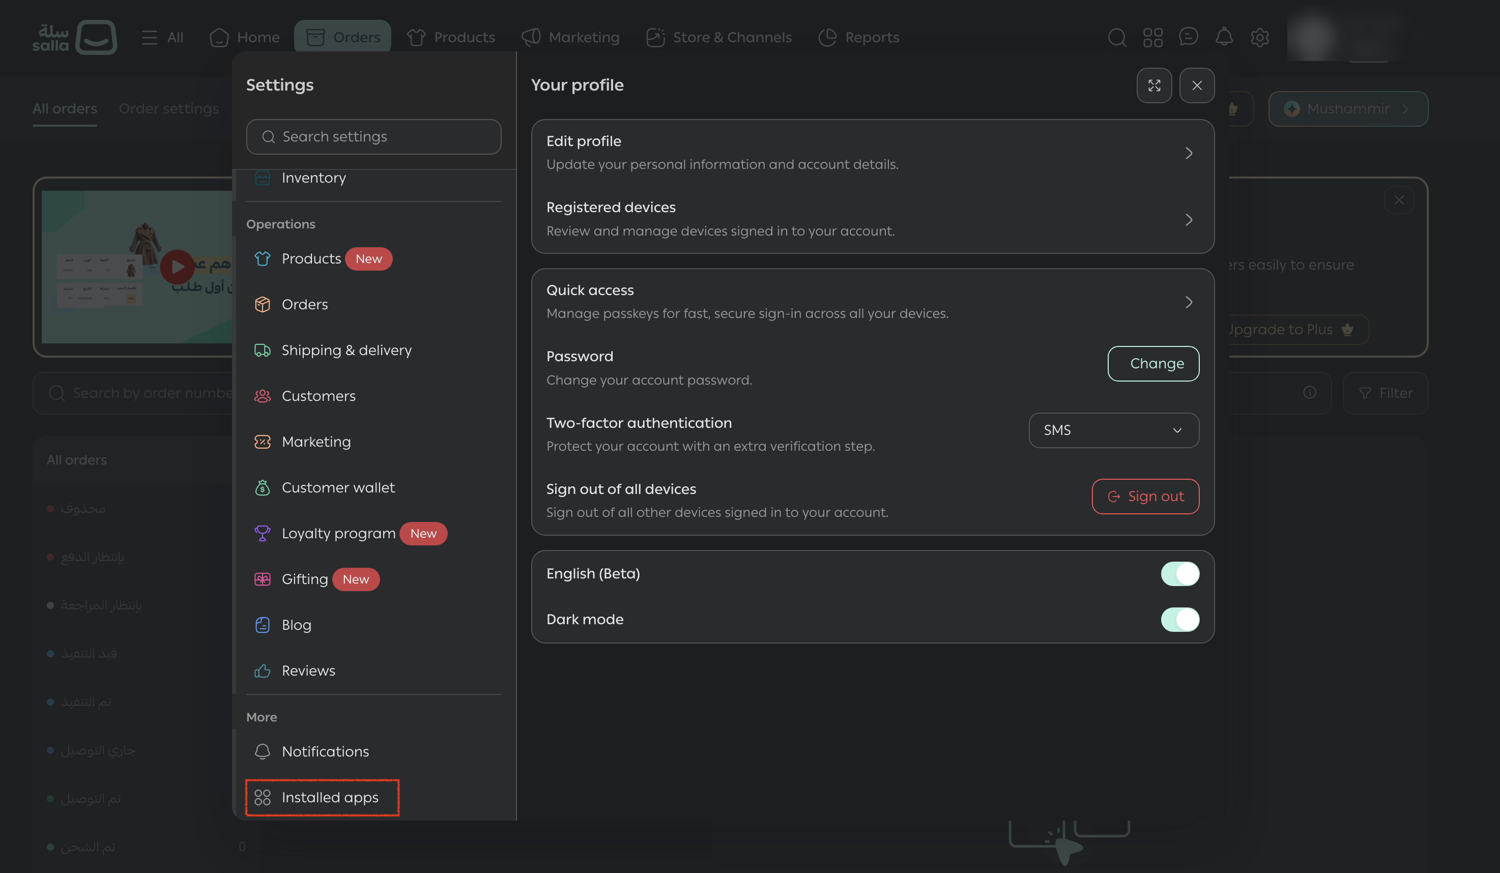Expand Quick access row chevron

click(x=1189, y=303)
